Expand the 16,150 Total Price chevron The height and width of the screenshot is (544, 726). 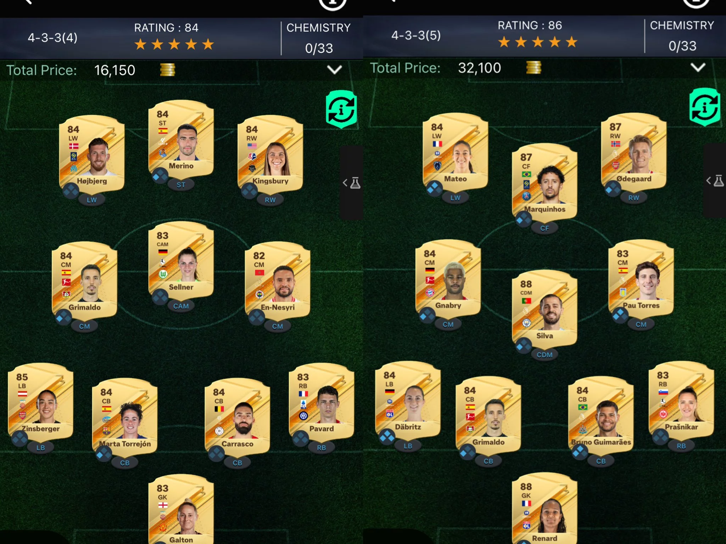pos(334,69)
